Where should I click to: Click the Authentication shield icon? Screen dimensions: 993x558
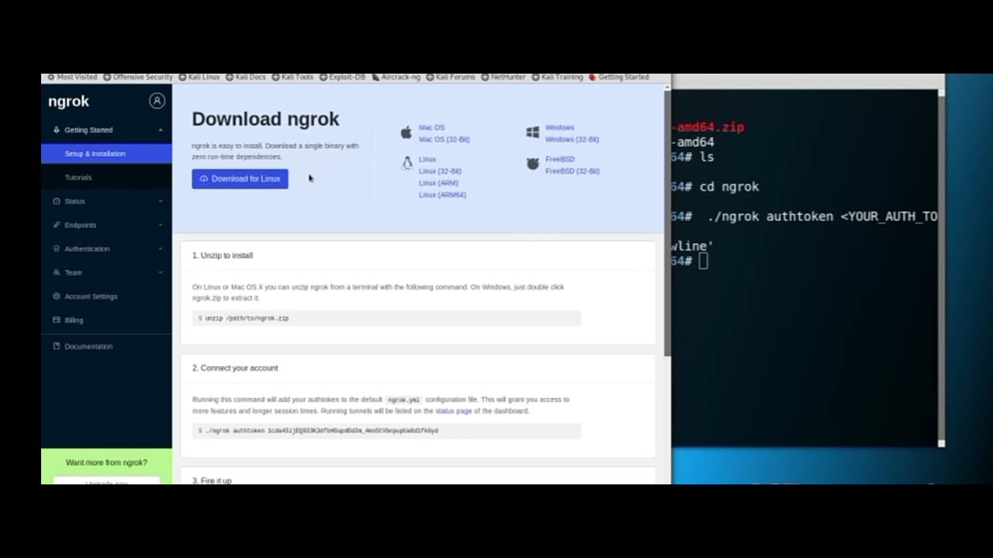[x=57, y=249]
